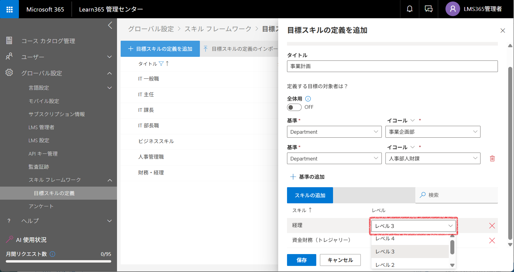Click the グローバル設定 gear icon
Screen dimensions: 514x272
tap(9, 73)
